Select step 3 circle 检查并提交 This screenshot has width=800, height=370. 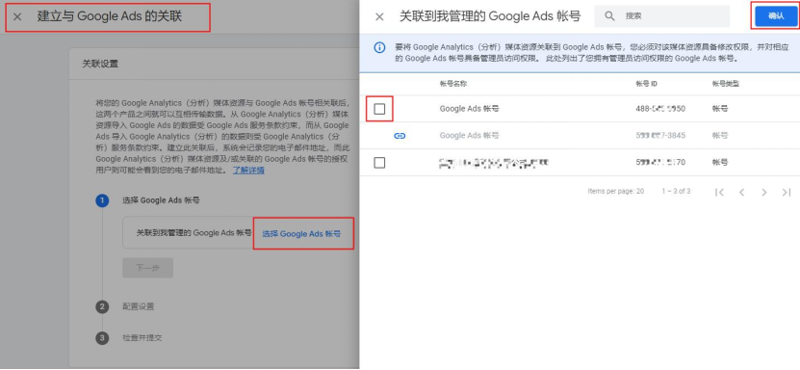102,338
